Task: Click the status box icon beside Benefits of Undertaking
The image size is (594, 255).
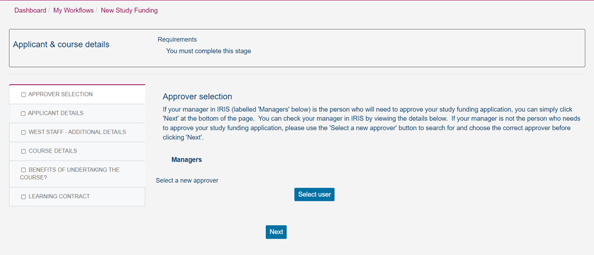Action: 23,170
